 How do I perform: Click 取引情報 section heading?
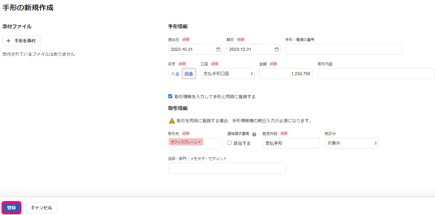pyautogui.click(x=178, y=108)
